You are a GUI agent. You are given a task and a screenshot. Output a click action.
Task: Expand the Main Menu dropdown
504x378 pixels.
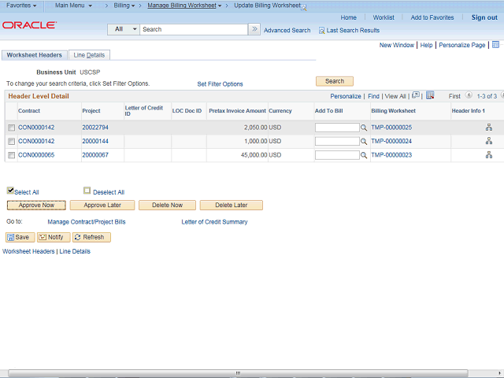click(x=73, y=6)
